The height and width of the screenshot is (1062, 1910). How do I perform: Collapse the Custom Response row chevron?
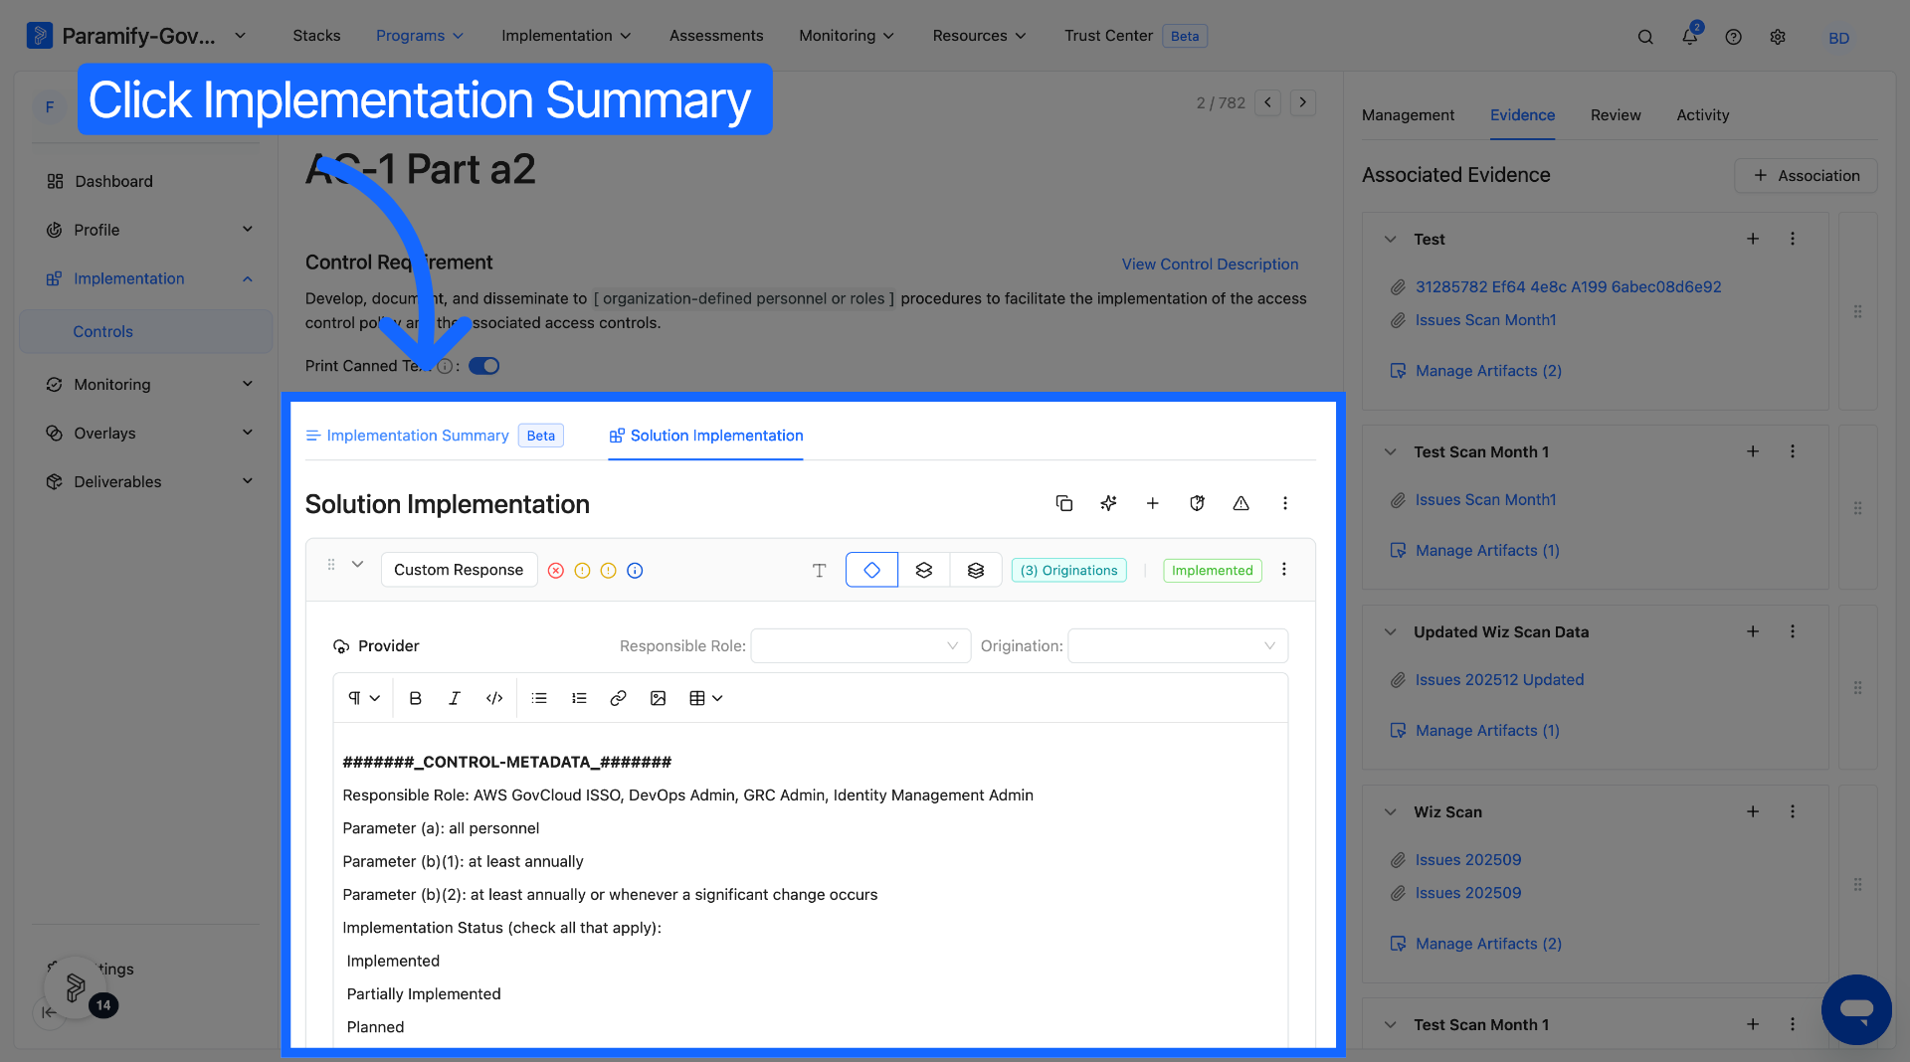click(x=357, y=564)
